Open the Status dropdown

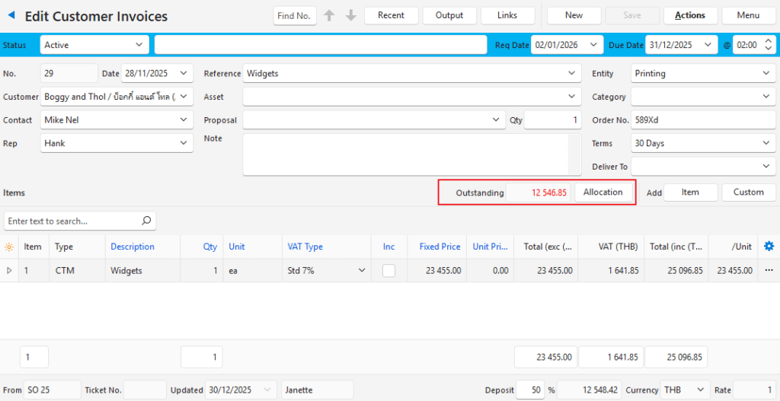pos(94,45)
